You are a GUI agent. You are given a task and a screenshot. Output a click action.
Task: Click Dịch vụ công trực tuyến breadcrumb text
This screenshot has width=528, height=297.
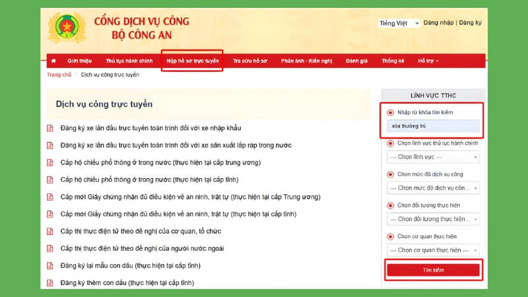point(110,75)
